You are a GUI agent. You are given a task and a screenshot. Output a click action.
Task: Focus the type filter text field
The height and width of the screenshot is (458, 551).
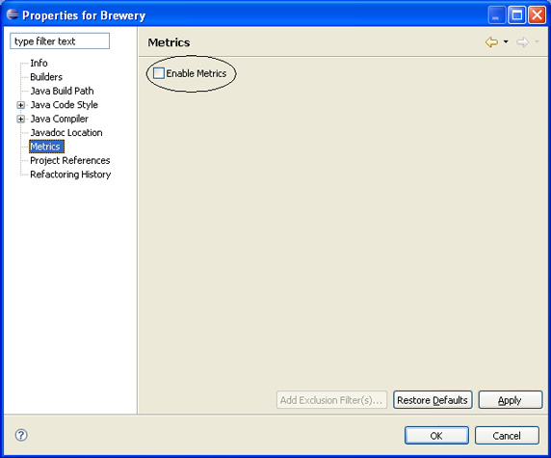pyautogui.click(x=60, y=41)
